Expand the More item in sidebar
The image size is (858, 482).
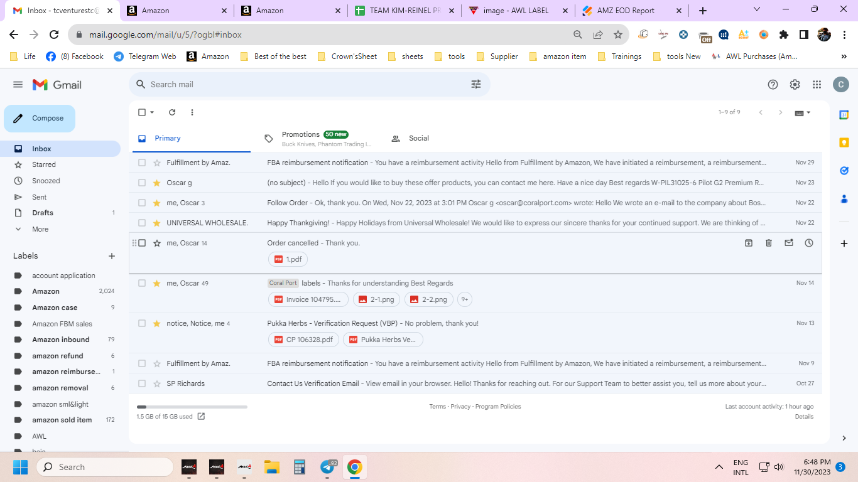click(40, 229)
